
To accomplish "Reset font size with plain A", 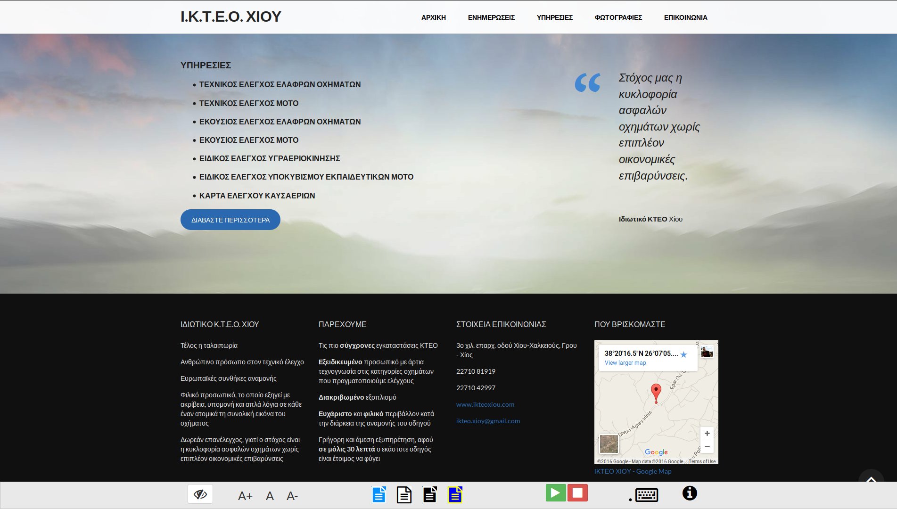I will [x=270, y=496].
